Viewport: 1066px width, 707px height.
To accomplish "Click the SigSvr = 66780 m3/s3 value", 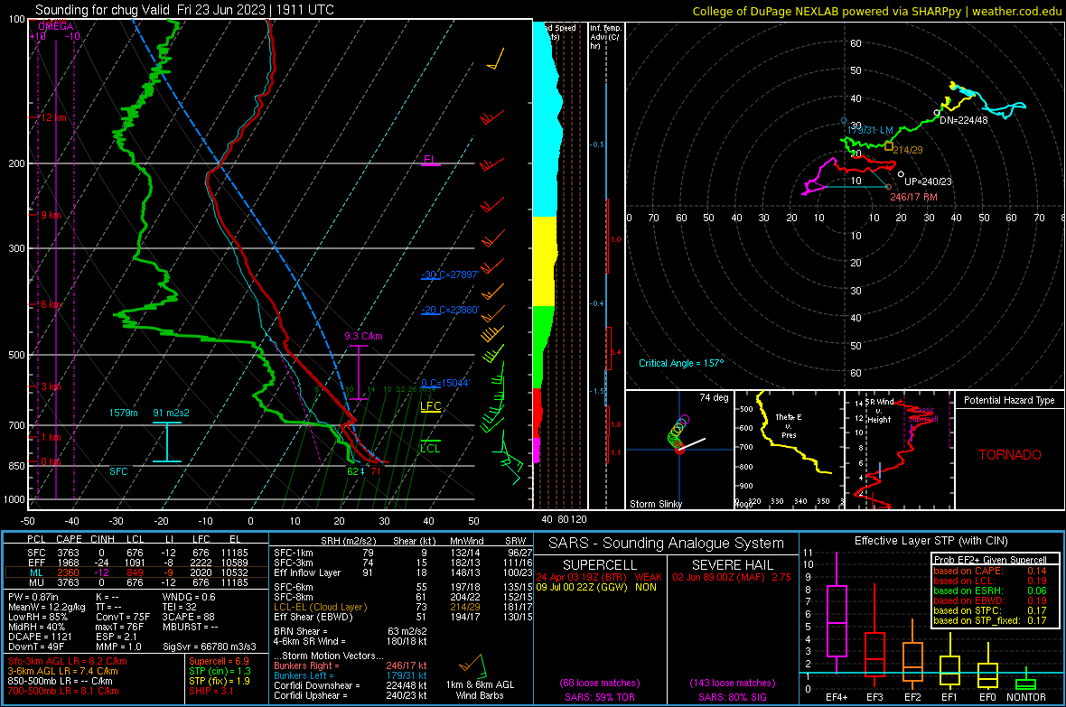I will [x=210, y=647].
